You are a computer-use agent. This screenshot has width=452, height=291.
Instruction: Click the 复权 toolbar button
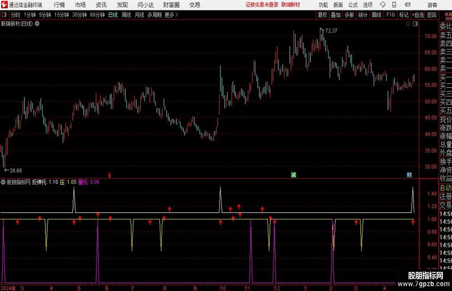click(322, 15)
